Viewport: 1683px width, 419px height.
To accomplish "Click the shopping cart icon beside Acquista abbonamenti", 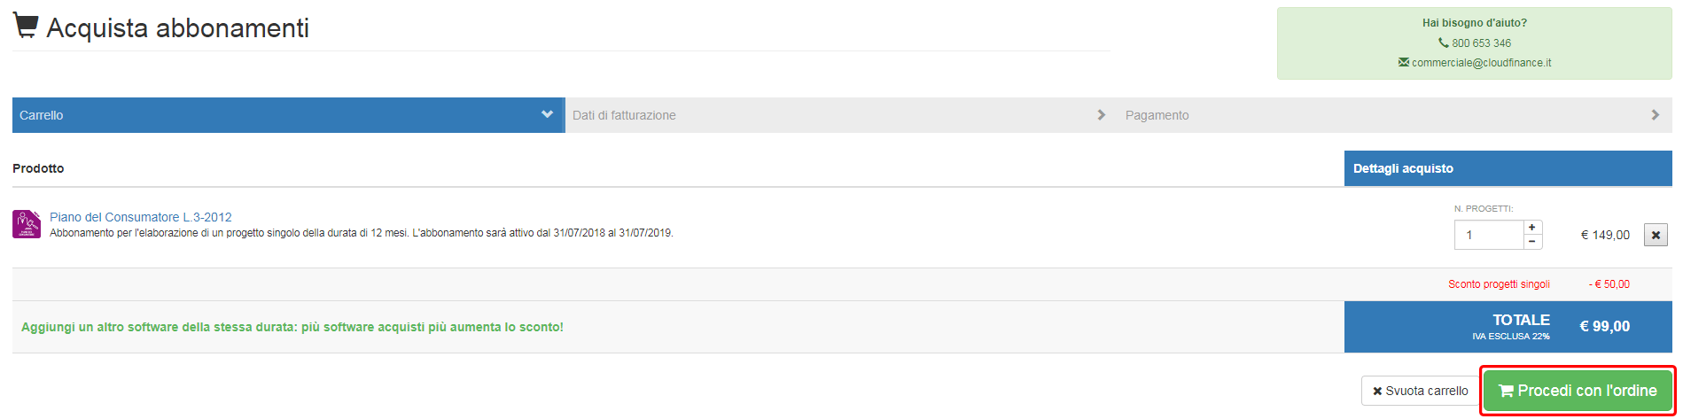I will click(26, 26).
